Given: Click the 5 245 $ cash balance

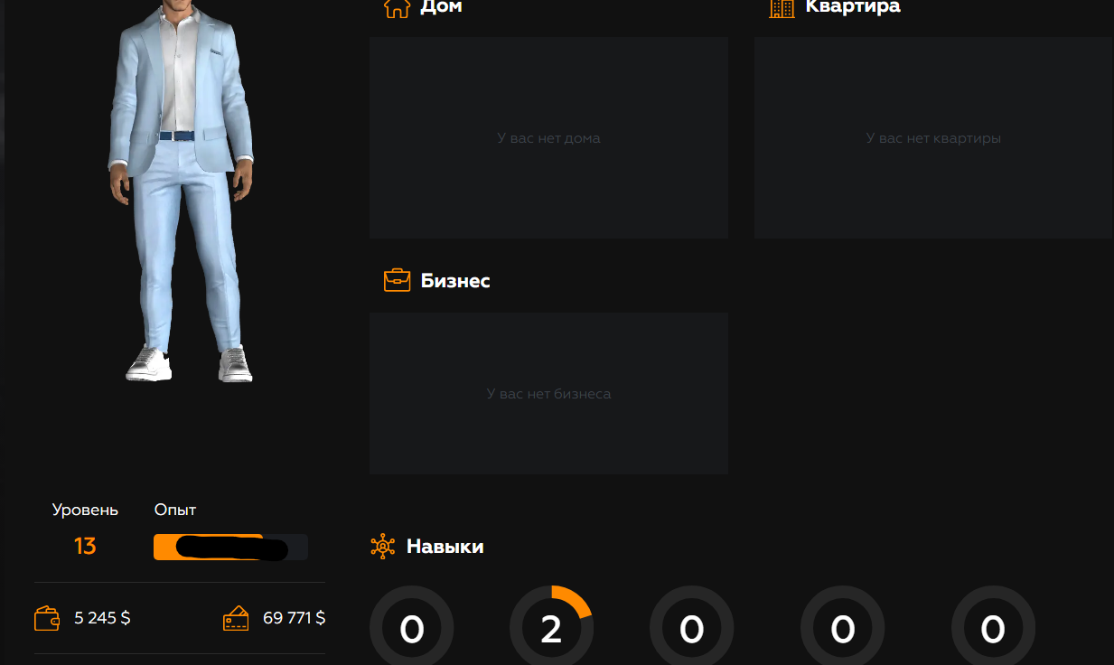Looking at the screenshot, I should tap(102, 618).
